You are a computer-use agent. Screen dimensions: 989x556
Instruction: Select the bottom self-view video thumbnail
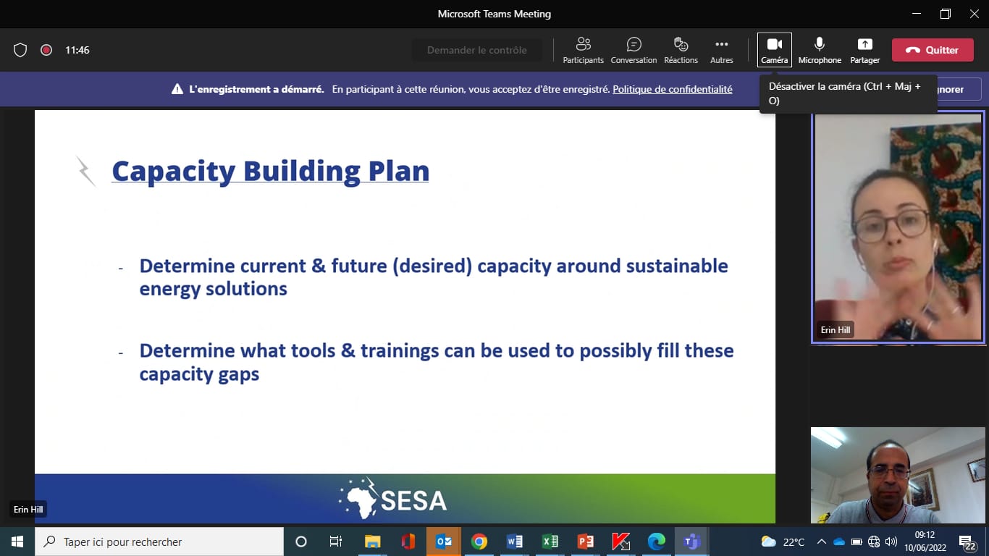pos(898,475)
